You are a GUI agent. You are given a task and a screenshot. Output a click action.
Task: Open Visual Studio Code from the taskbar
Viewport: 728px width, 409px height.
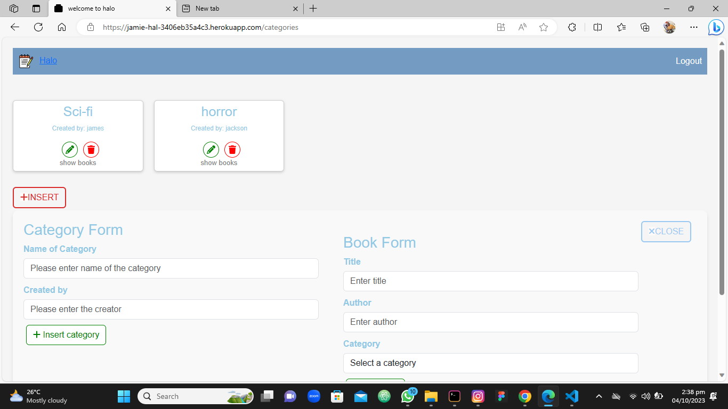click(571, 396)
